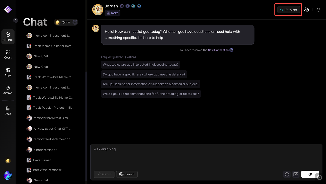Click the notification bell icon
This screenshot has width=326, height=184.
tap(318, 10)
